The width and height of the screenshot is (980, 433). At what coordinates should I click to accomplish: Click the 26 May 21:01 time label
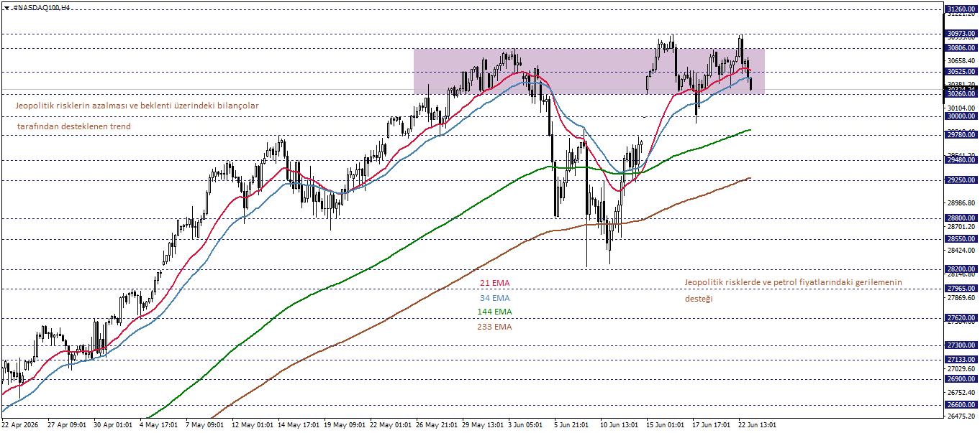coord(437,425)
